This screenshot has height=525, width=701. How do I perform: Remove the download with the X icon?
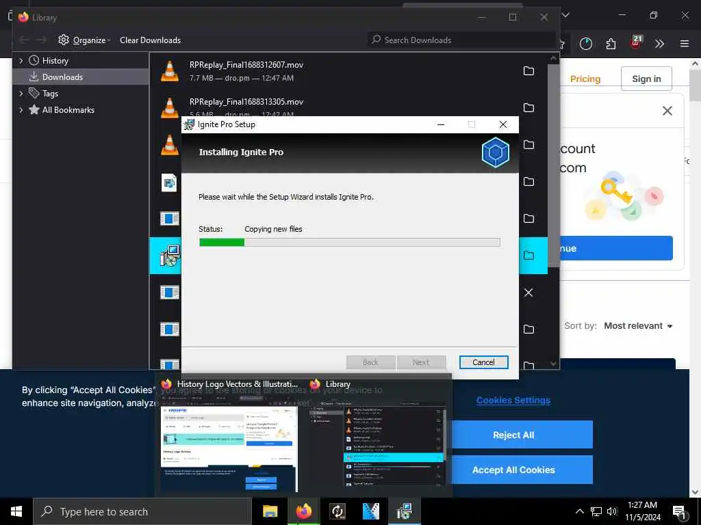coord(528,293)
